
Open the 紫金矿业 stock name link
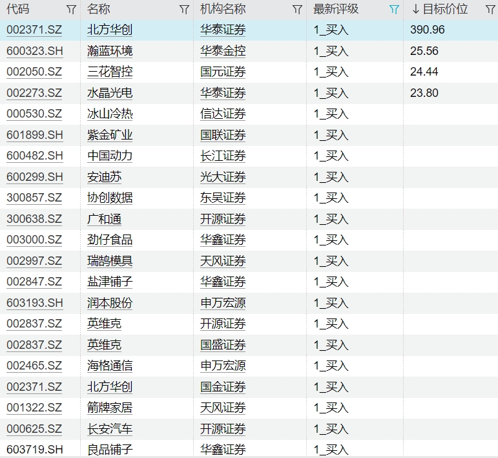click(110, 135)
